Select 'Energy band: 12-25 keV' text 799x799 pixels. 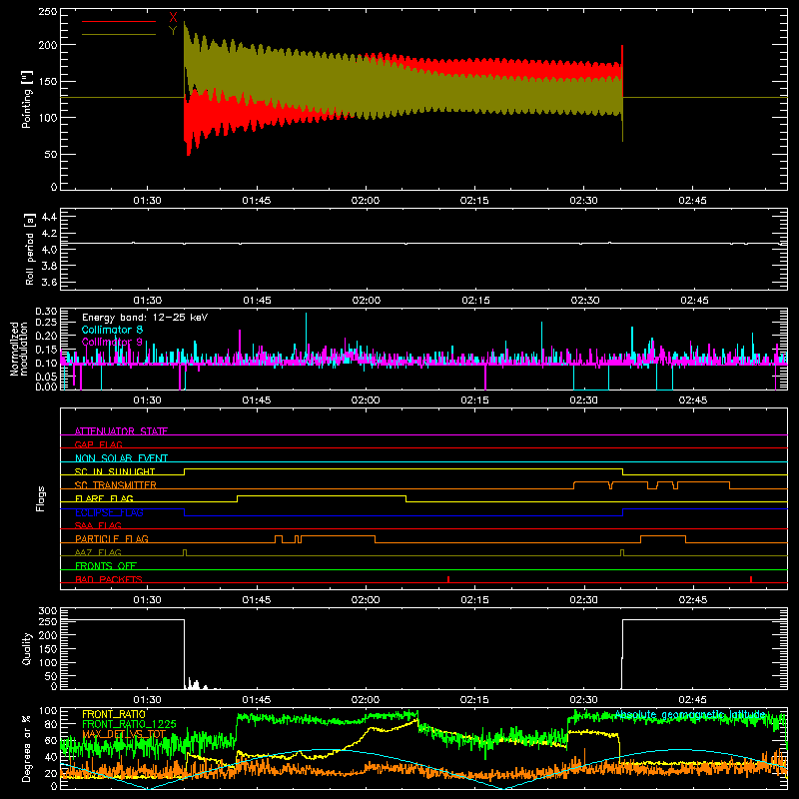(x=145, y=318)
